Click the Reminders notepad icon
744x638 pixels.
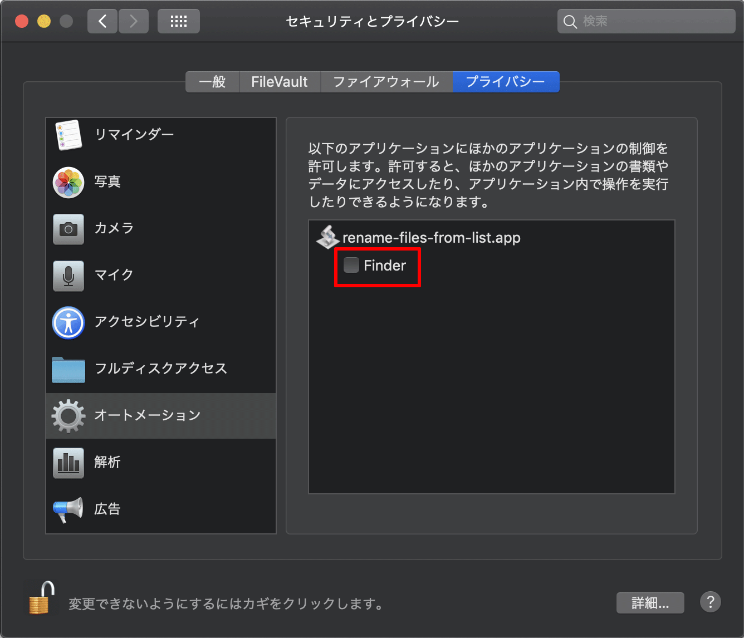tap(68, 135)
